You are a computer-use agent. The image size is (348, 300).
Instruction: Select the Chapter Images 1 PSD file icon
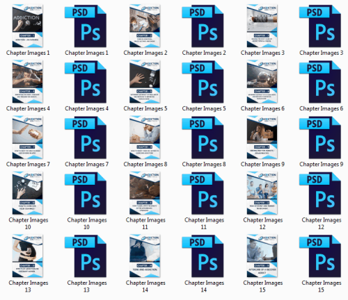pos(86,26)
